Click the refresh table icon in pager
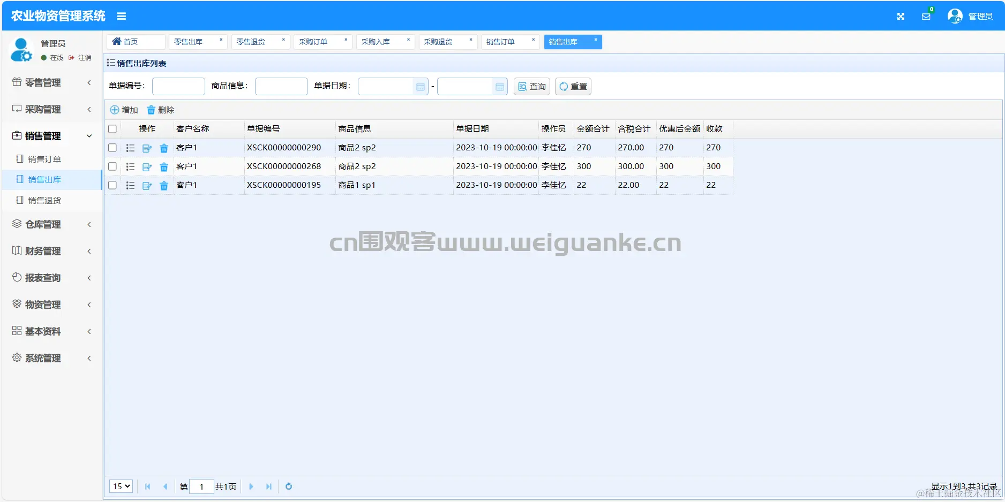This screenshot has height=502, width=1005. [289, 486]
